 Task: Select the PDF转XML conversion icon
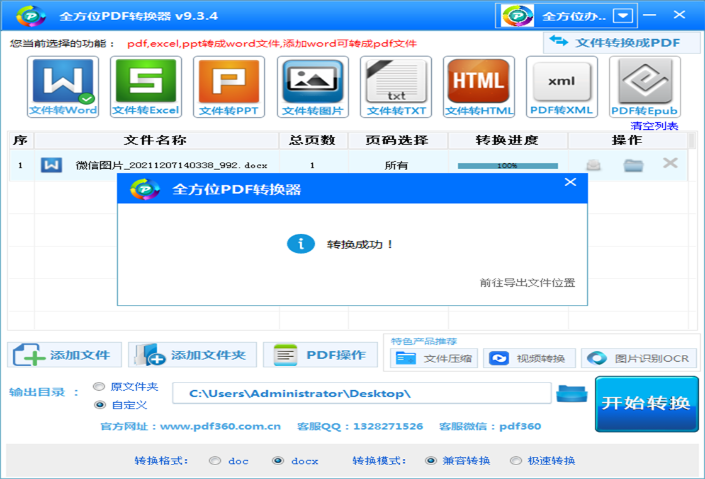tap(562, 87)
